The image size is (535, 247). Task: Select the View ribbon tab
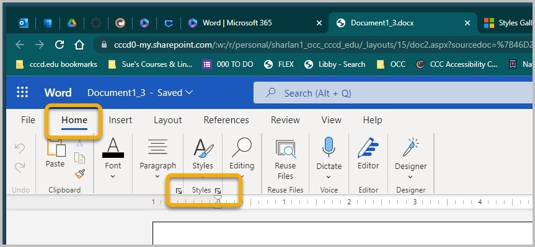(331, 120)
